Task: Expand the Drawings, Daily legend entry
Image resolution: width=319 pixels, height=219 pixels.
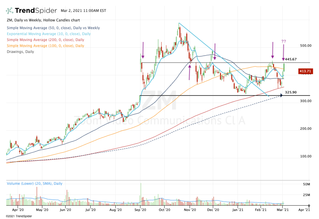Action: coord(20,51)
